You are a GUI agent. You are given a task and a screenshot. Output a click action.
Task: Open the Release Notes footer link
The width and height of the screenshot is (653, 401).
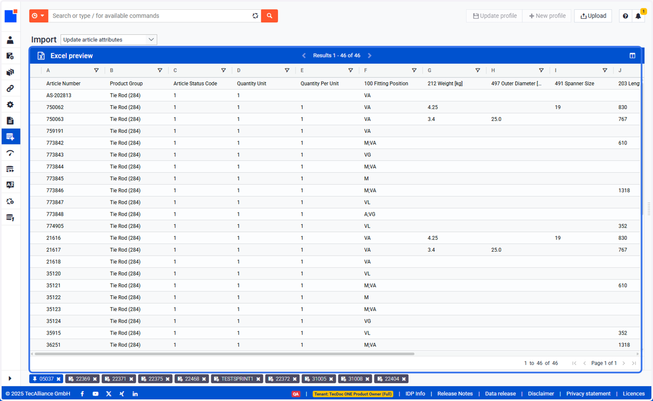tap(455, 394)
